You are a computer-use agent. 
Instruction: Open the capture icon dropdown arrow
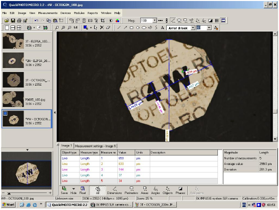tap(34, 27)
